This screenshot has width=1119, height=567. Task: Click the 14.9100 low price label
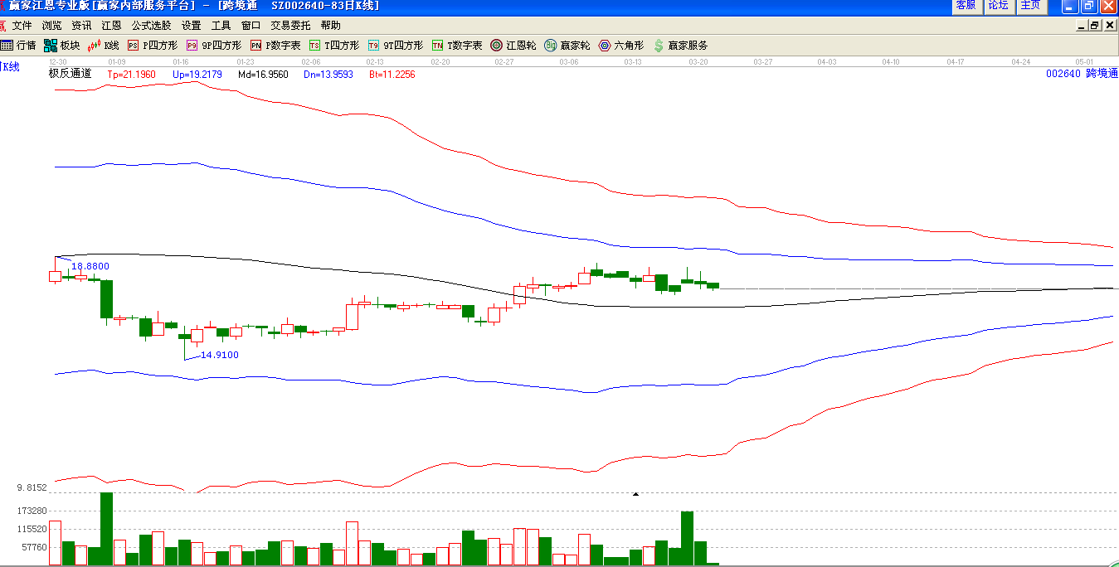point(220,355)
